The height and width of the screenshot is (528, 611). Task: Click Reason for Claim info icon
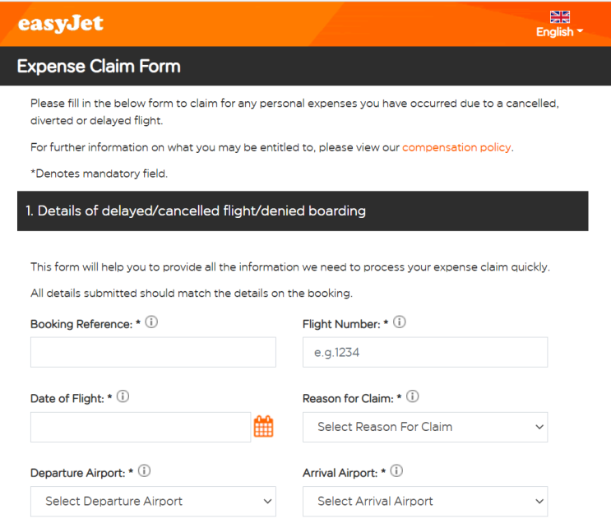pyautogui.click(x=413, y=397)
